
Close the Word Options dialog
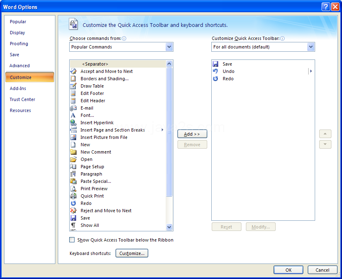pyautogui.click(x=335, y=7)
